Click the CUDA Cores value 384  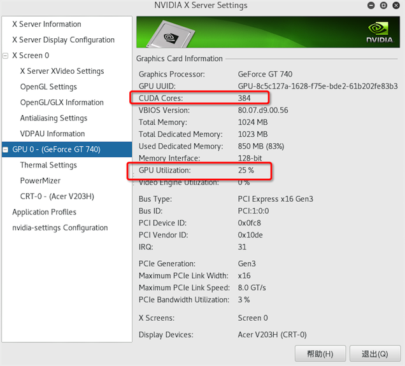tap(244, 98)
